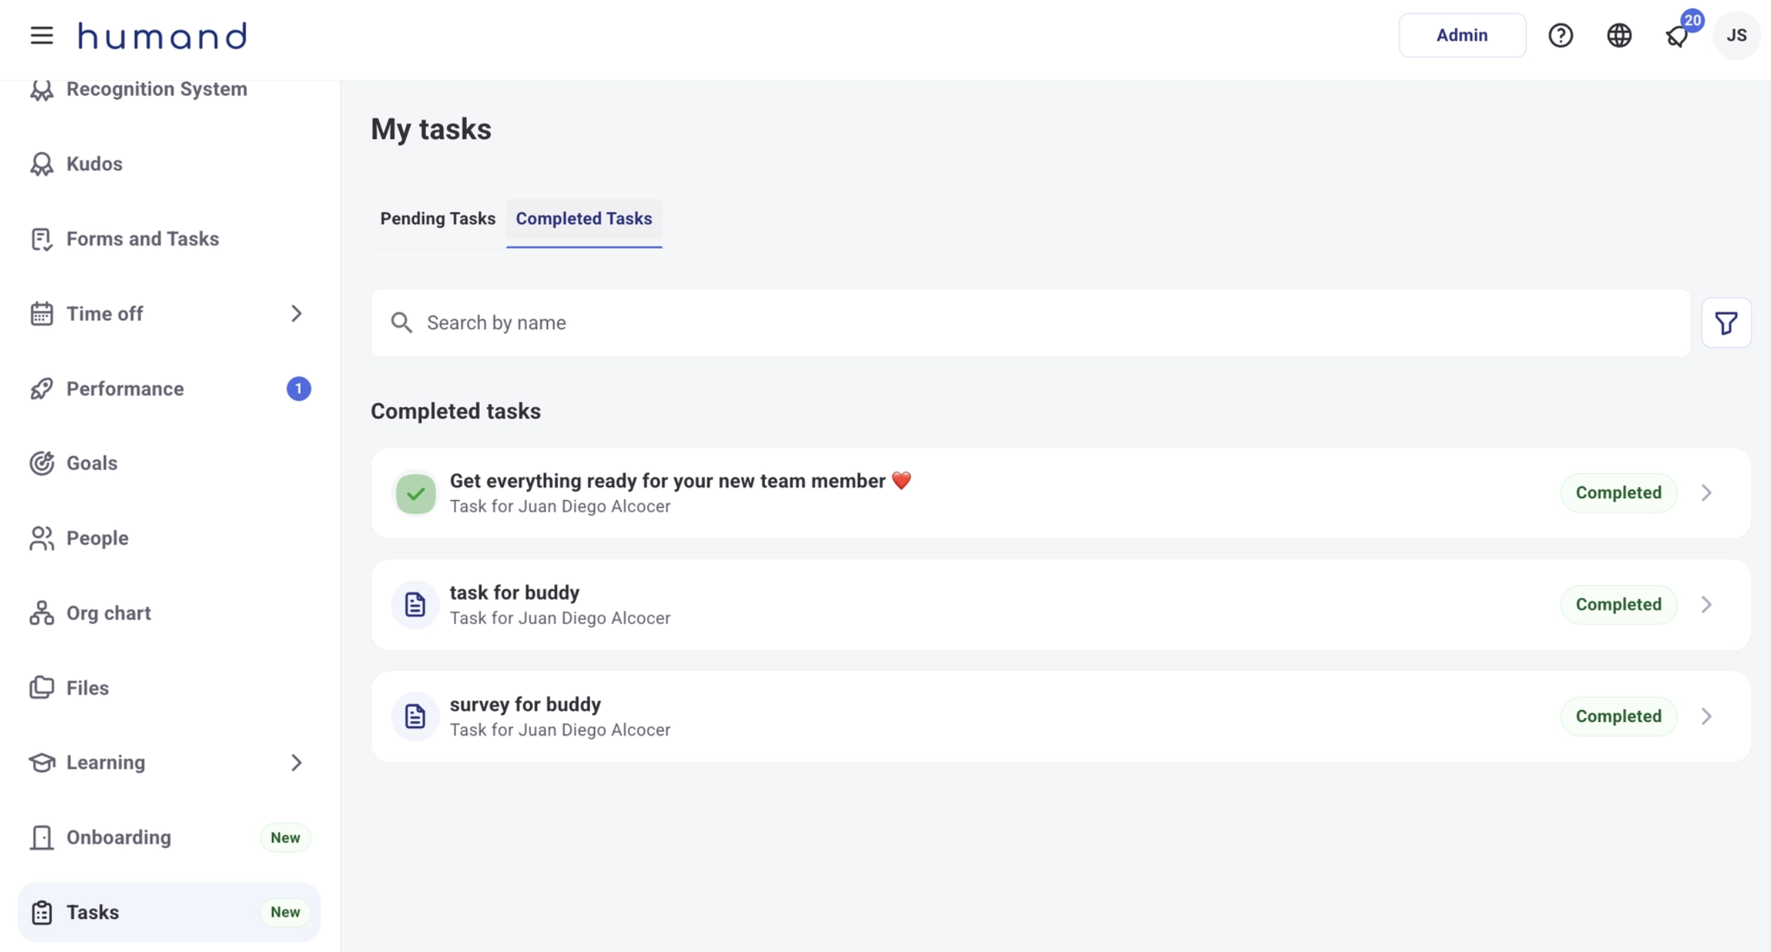This screenshot has width=1771, height=952.
Task: Open 'survey for buddy' details chevron
Action: (1706, 716)
